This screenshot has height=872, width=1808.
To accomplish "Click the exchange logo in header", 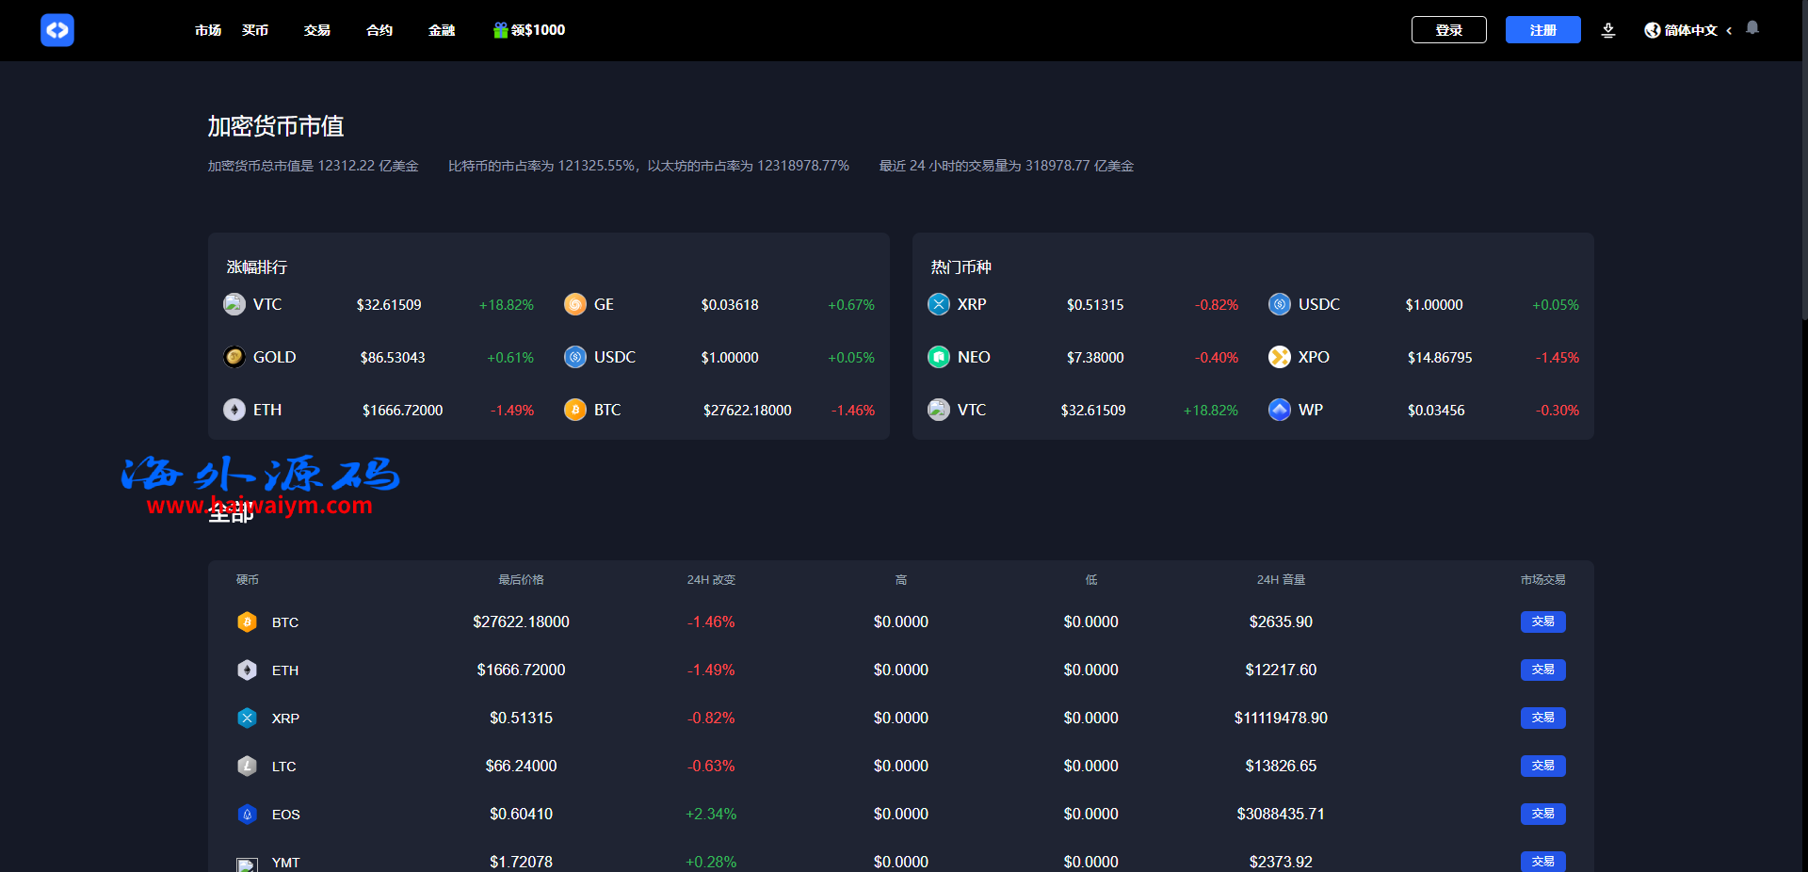I will (57, 30).
